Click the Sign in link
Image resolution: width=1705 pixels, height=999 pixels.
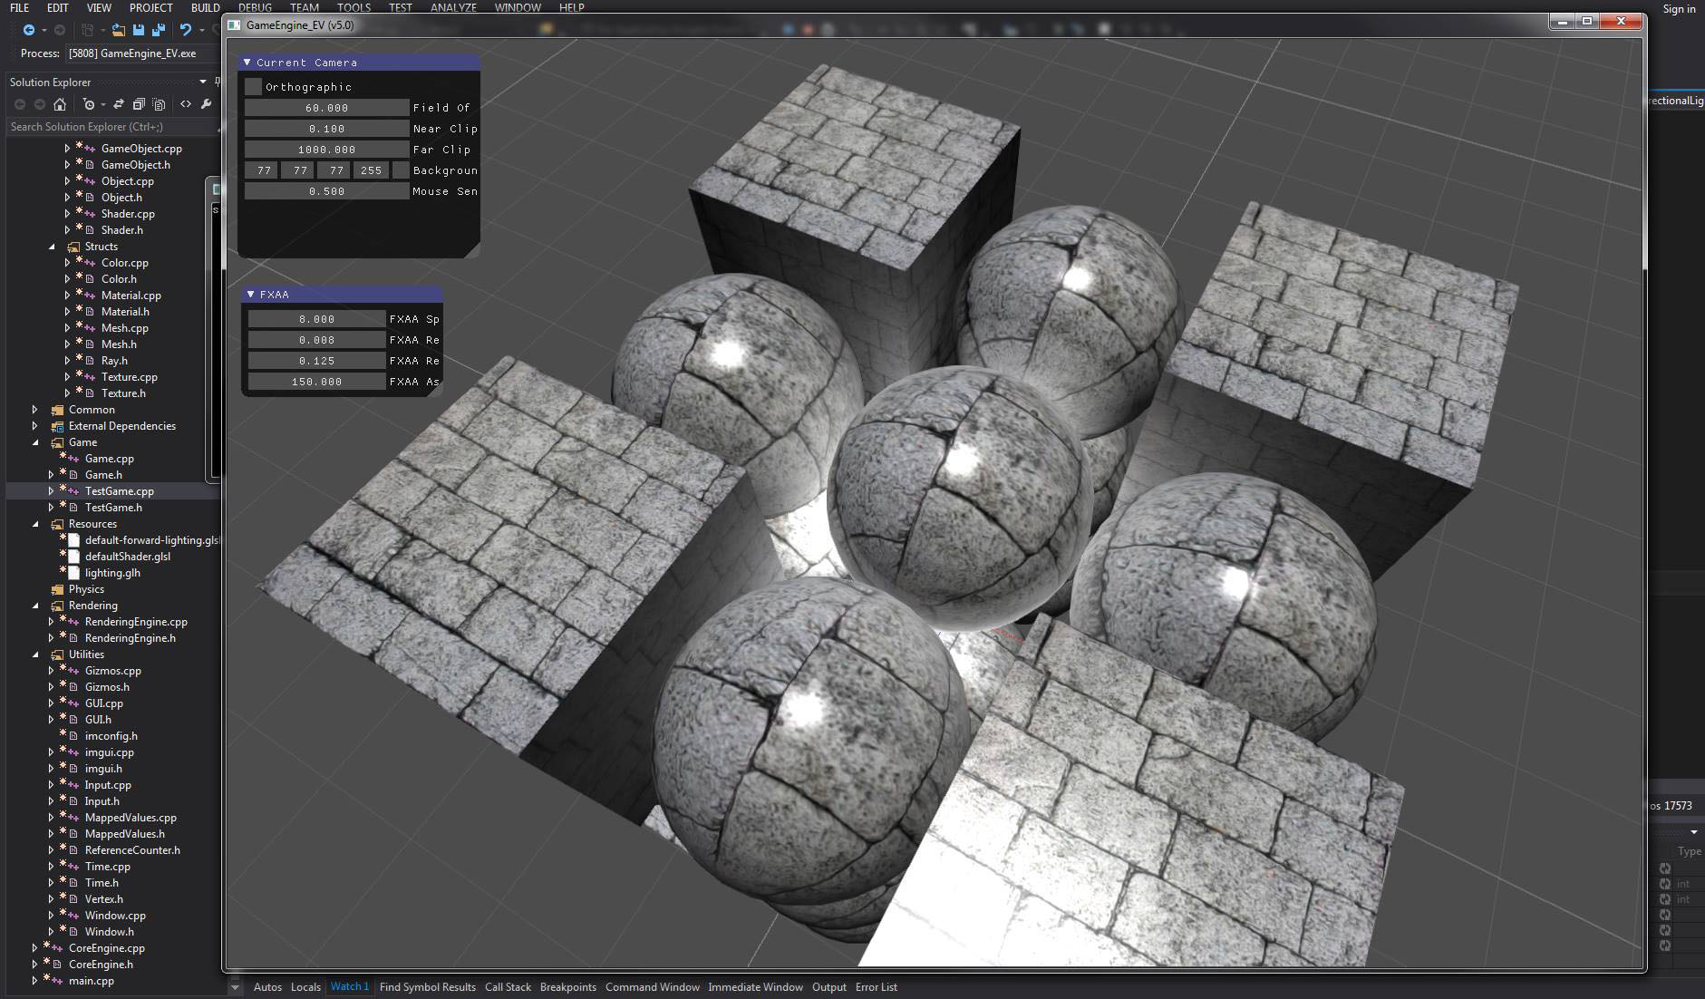pyautogui.click(x=1679, y=9)
